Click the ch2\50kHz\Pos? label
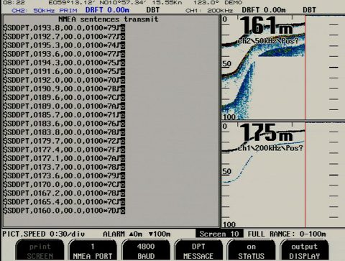The height and width of the screenshot is (261, 345). point(268,41)
